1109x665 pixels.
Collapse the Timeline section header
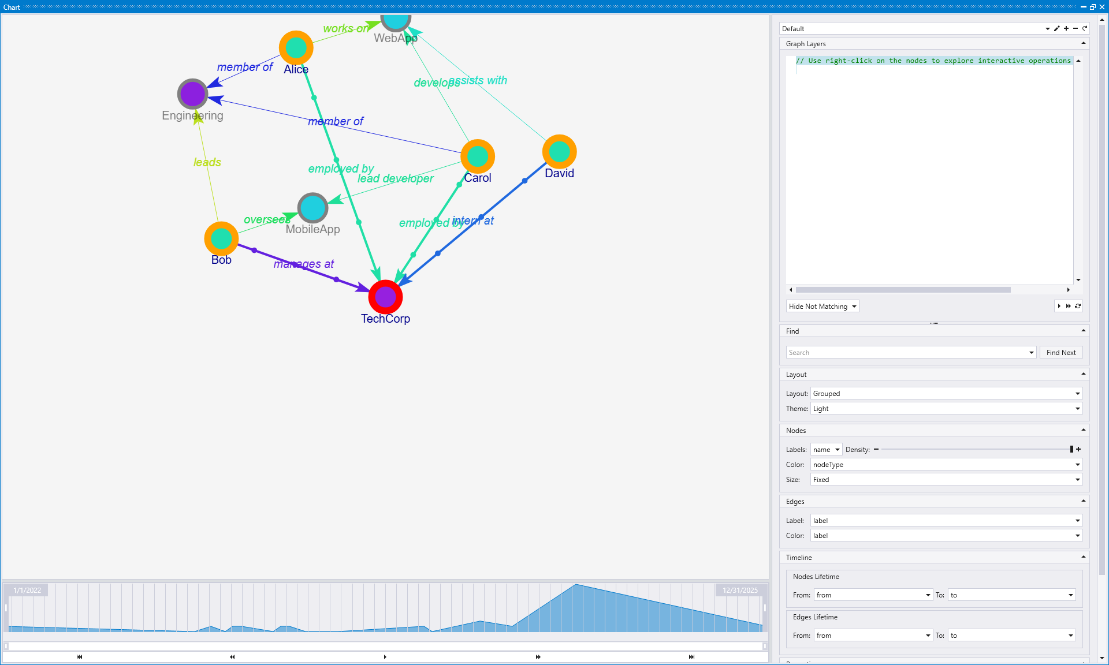click(x=1084, y=556)
